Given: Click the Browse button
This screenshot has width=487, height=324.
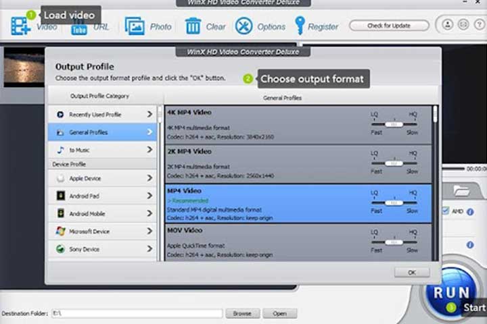Looking at the screenshot, I should [x=242, y=313].
